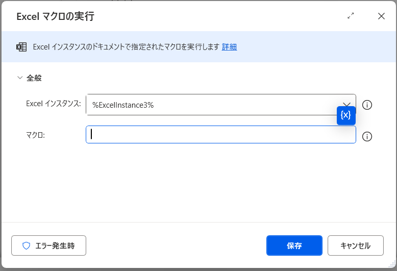Expand the dialog with the resize arrows icon
The width and height of the screenshot is (397, 271).
coord(351,16)
